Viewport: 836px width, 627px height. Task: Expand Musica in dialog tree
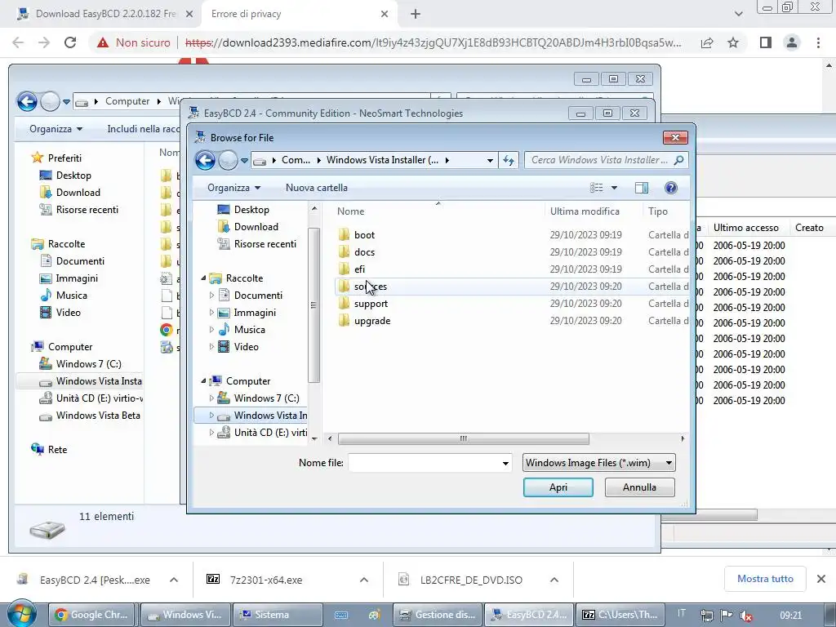point(211,330)
